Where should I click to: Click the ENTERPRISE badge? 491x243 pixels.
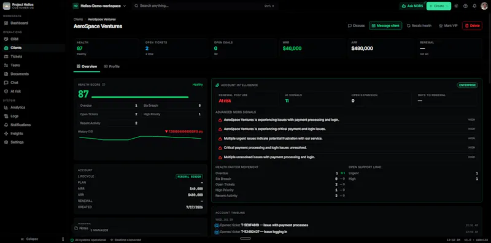pos(467,85)
